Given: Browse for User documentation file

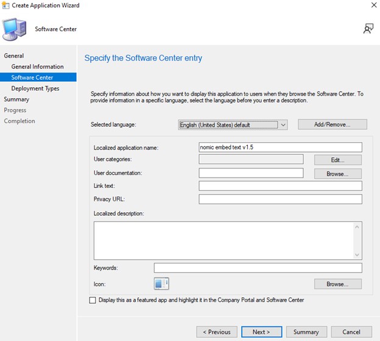Looking at the screenshot, I should (x=337, y=173).
